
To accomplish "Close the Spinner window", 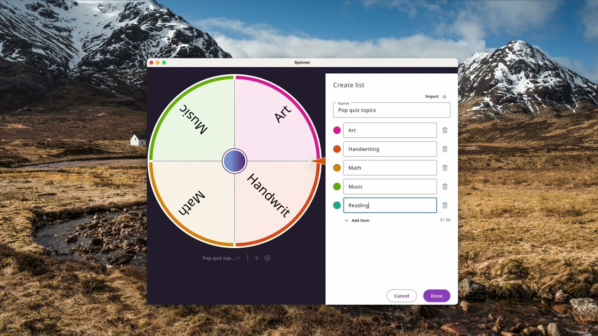I will [x=151, y=63].
